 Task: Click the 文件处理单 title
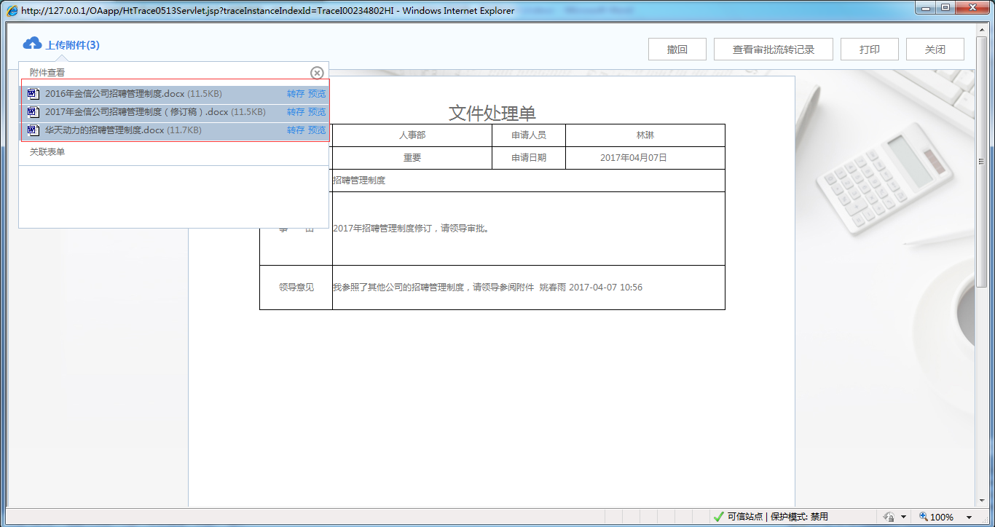coord(492,113)
